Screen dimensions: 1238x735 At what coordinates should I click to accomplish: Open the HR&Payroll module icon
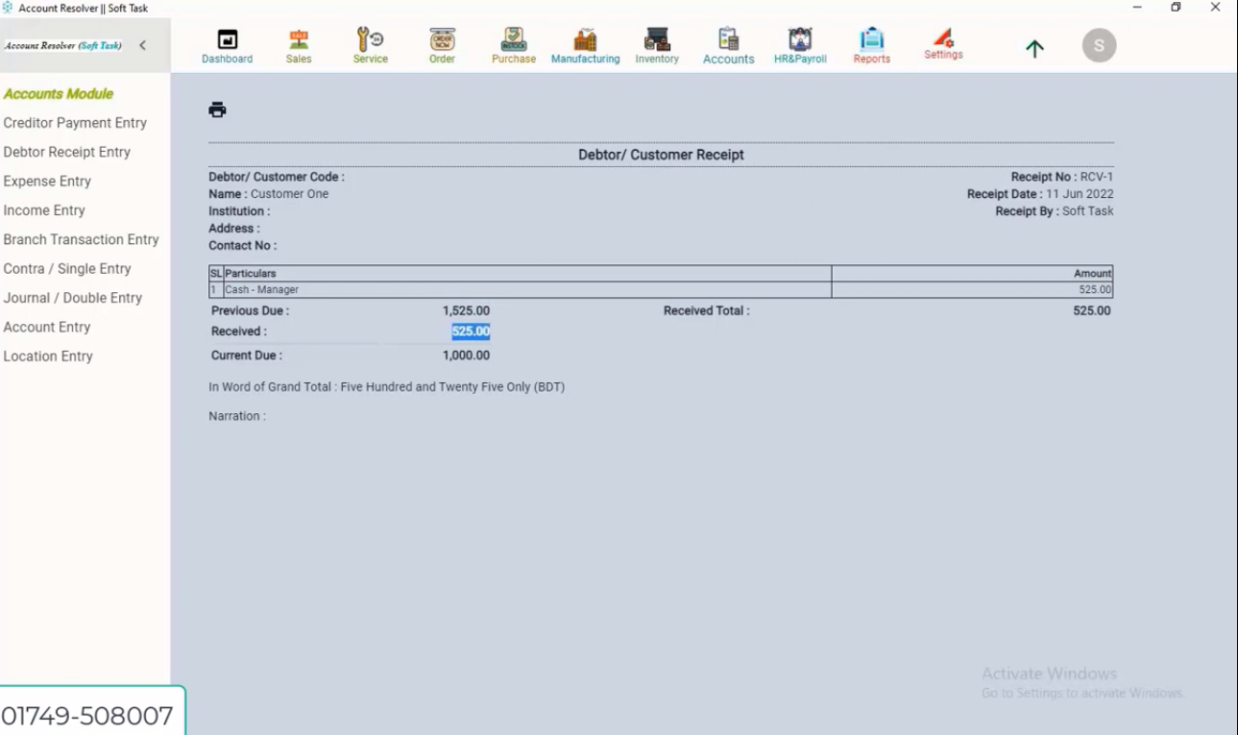pos(799,43)
